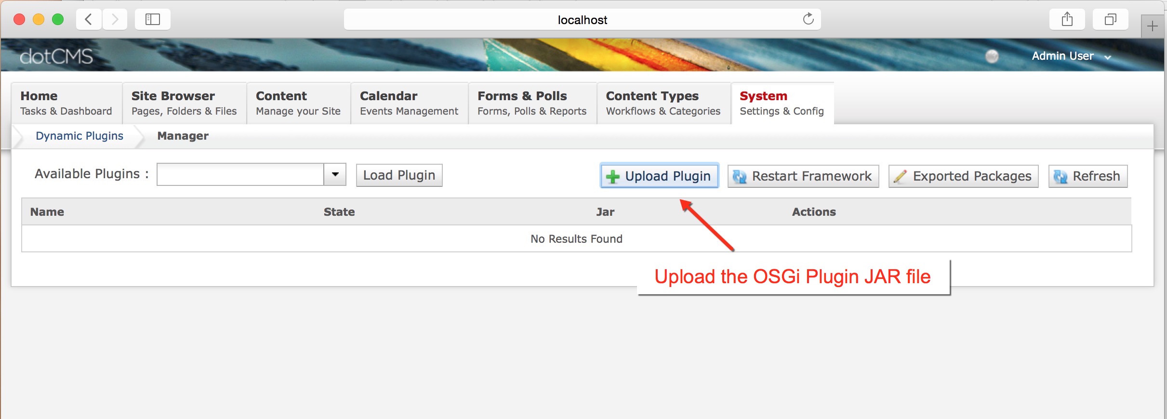Click inside the Available Plugins combo box
Image resolution: width=1167 pixels, height=419 pixels.
(x=240, y=174)
